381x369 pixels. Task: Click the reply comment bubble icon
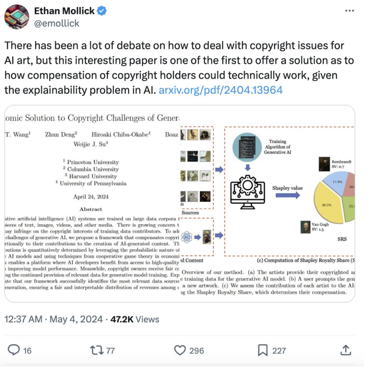[14, 350]
